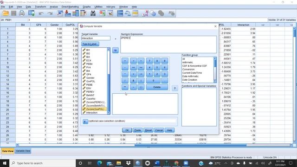The height and width of the screenshot is (167, 297).
Task: Select Zscore(BehINT) in the variable list
Action: click(x=94, y=106)
